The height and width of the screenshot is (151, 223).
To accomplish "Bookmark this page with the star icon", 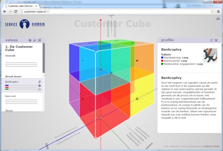I will point(212,11).
